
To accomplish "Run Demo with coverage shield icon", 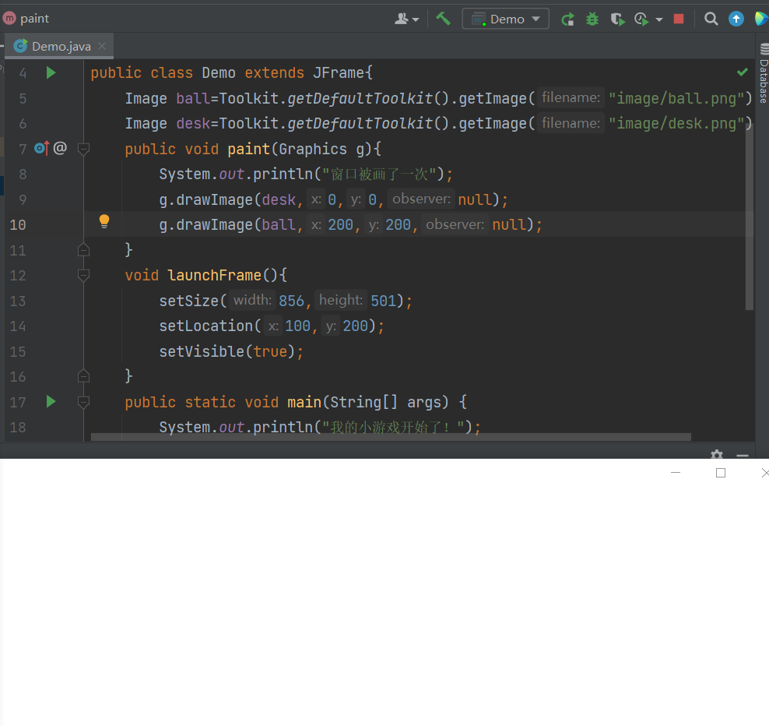I will click(617, 19).
